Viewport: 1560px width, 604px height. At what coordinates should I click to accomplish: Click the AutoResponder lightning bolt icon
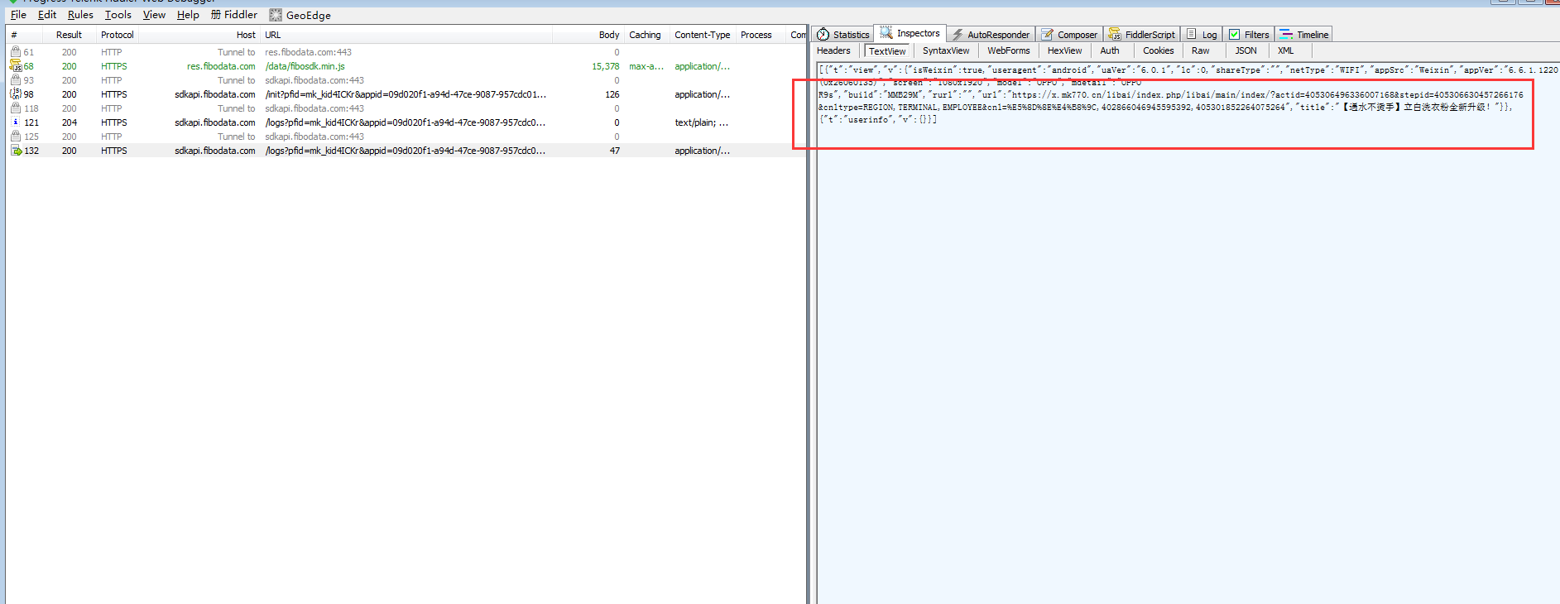958,35
